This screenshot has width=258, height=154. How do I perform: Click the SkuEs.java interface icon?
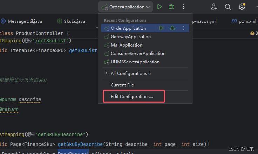click(x=59, y=21)
